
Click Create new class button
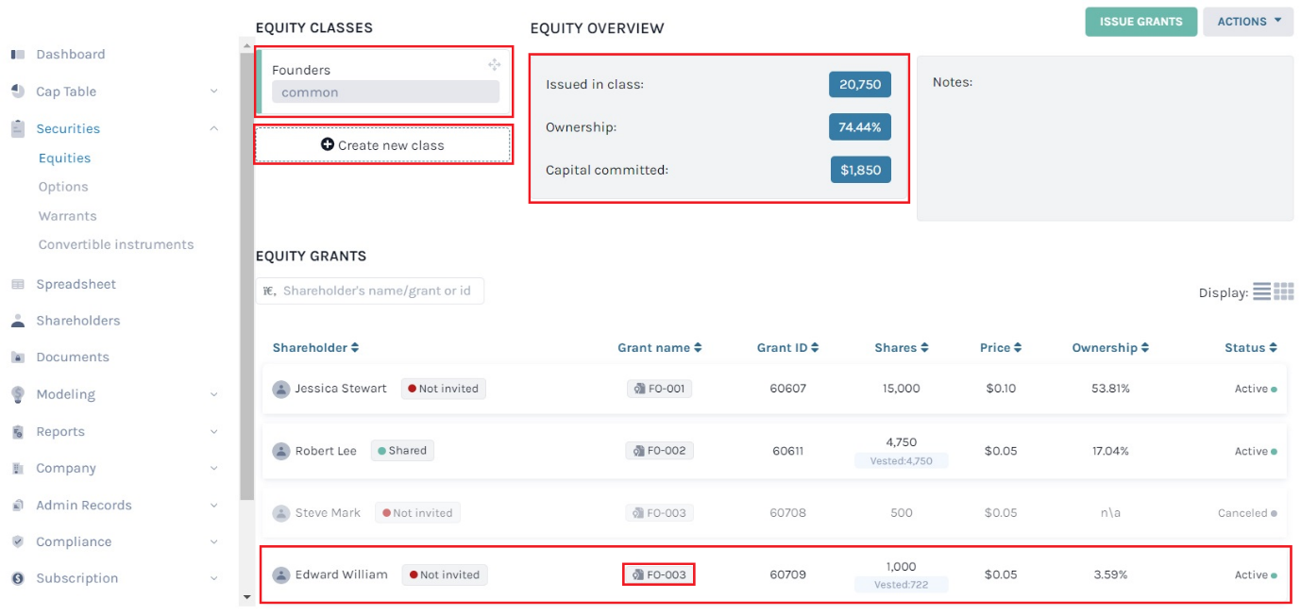383,145
